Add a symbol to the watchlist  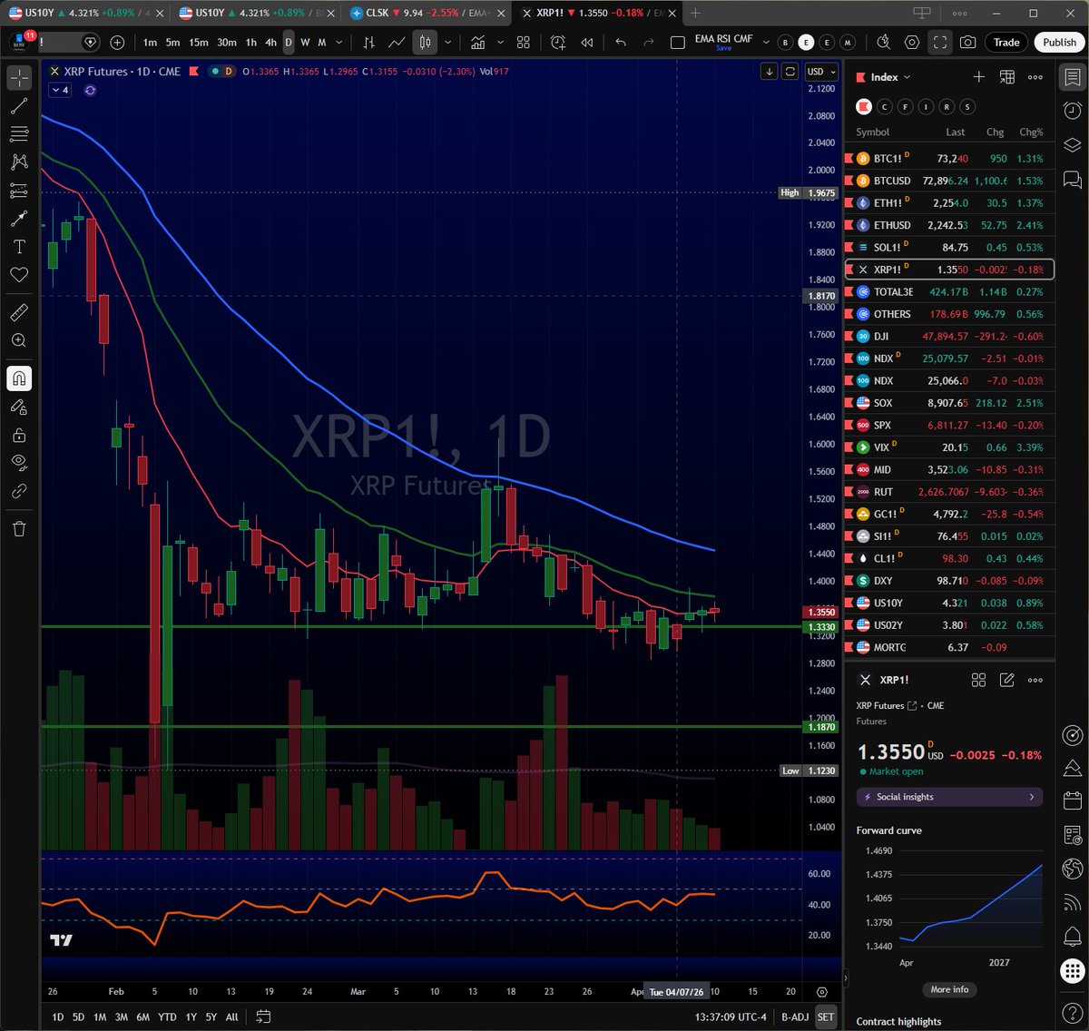pos(978,77)
